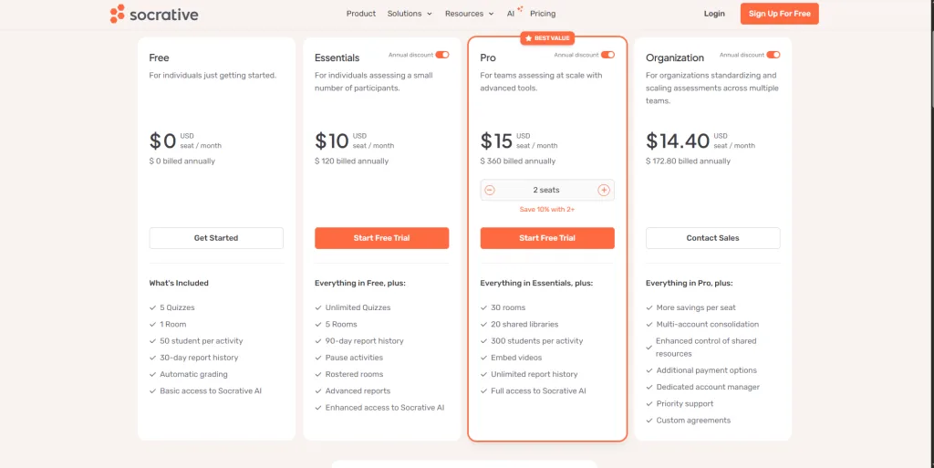Click the Best Value star badge
This screenshot has width=934, height=468.
coord(547,38)
